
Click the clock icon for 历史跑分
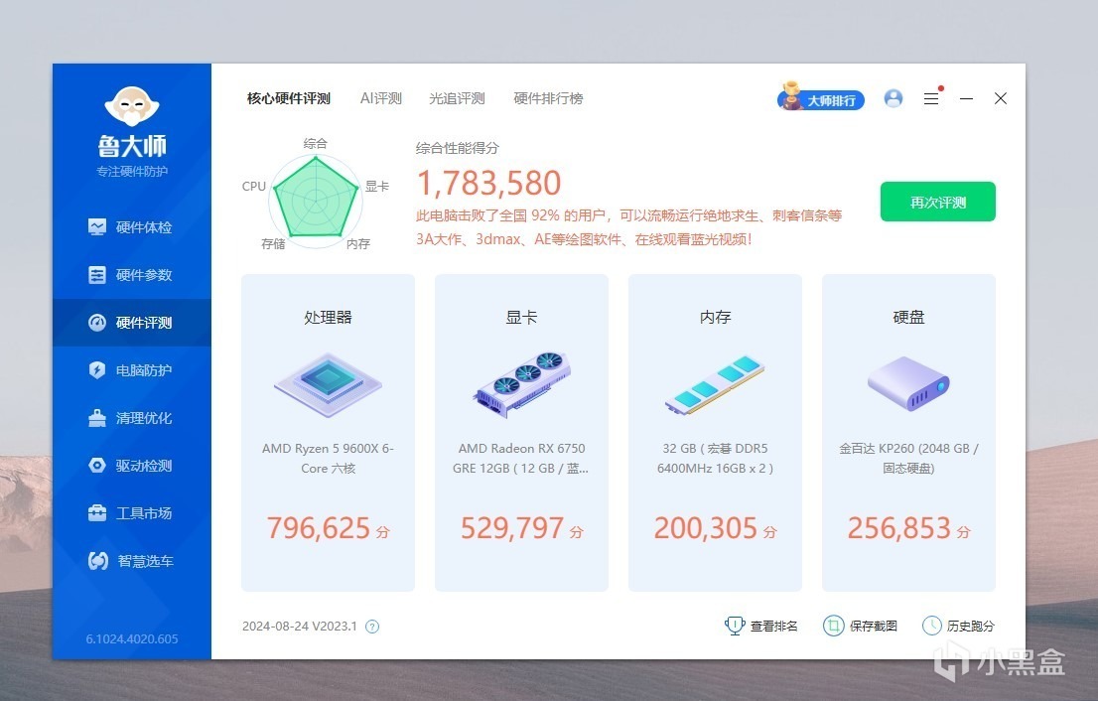(x=932, y=626)
